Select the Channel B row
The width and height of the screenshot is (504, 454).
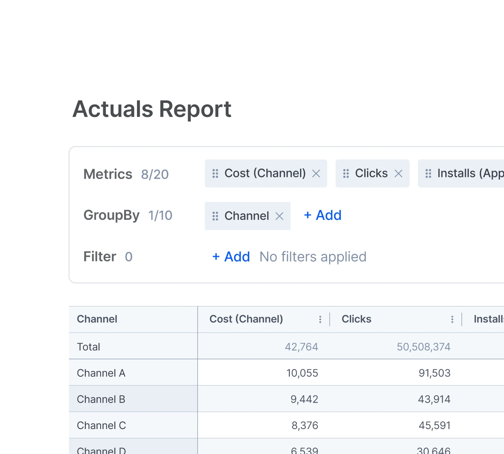[101, 400]
